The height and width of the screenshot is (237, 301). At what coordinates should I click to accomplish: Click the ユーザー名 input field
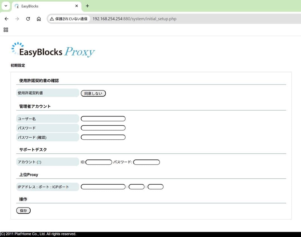tap(103, 119)
